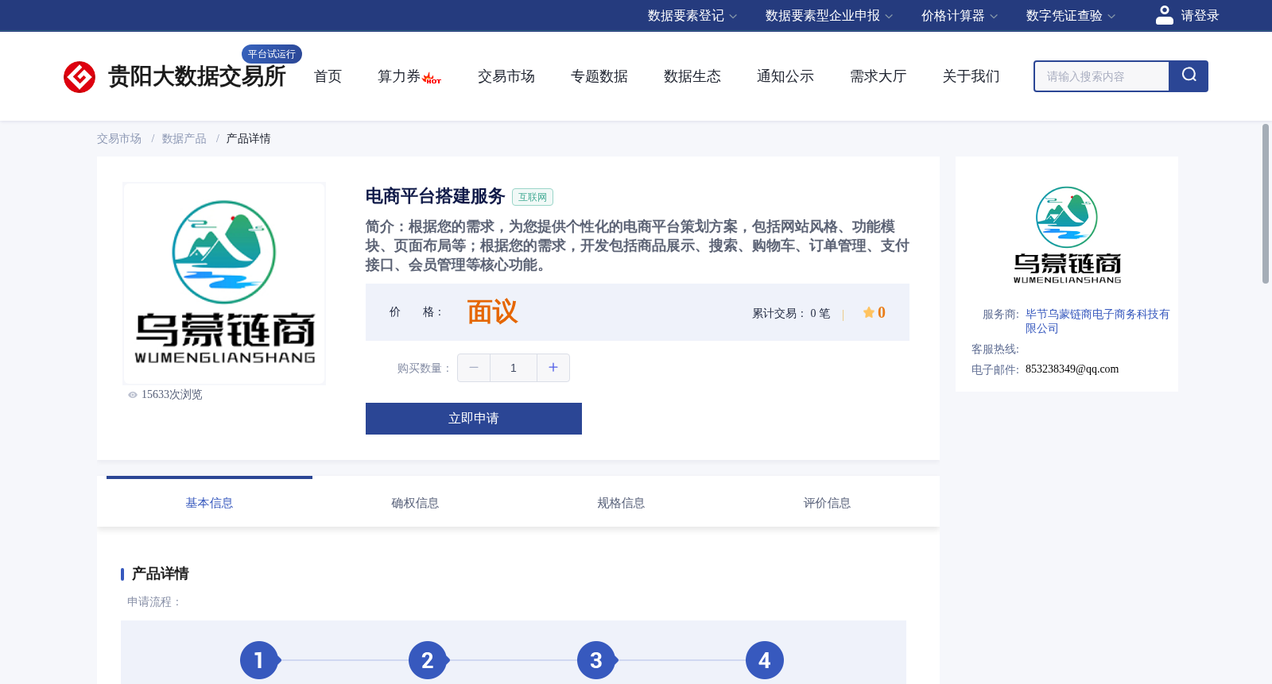Click the red site logo icon
Image resolution: width=1272 pixels, height=684 pixels.
(79, 77)
